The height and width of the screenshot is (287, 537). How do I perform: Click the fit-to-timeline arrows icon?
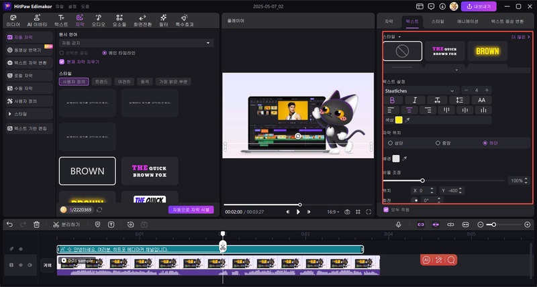465,225
